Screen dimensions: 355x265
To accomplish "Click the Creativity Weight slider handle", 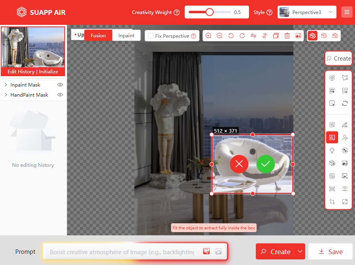I will [210, 12].
